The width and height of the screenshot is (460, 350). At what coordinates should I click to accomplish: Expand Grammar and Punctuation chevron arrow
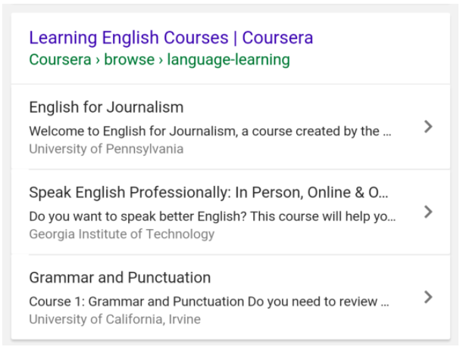tap(428, 297)
